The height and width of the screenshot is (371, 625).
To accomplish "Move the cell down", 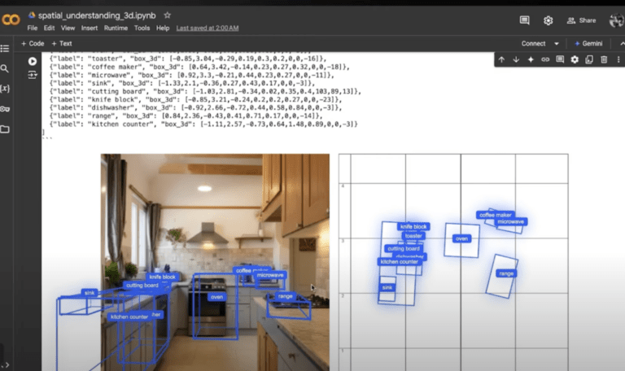I will pyautogui.click(x=516, y=59).
